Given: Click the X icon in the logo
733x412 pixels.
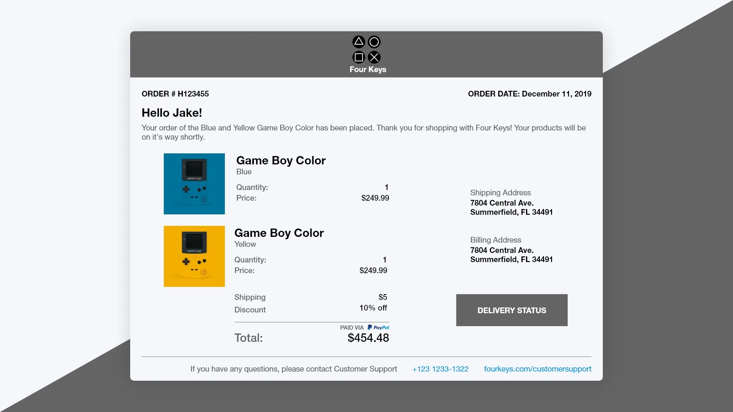Looking at the screenshot, I should (374, 57).
